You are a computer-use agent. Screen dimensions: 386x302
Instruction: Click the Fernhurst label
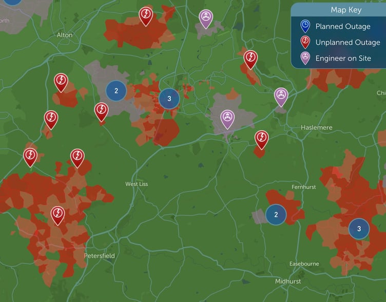303,187
